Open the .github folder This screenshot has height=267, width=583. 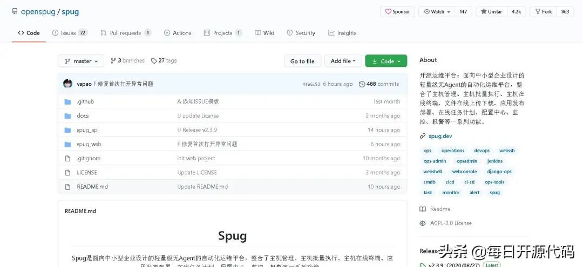click(85, 102)
